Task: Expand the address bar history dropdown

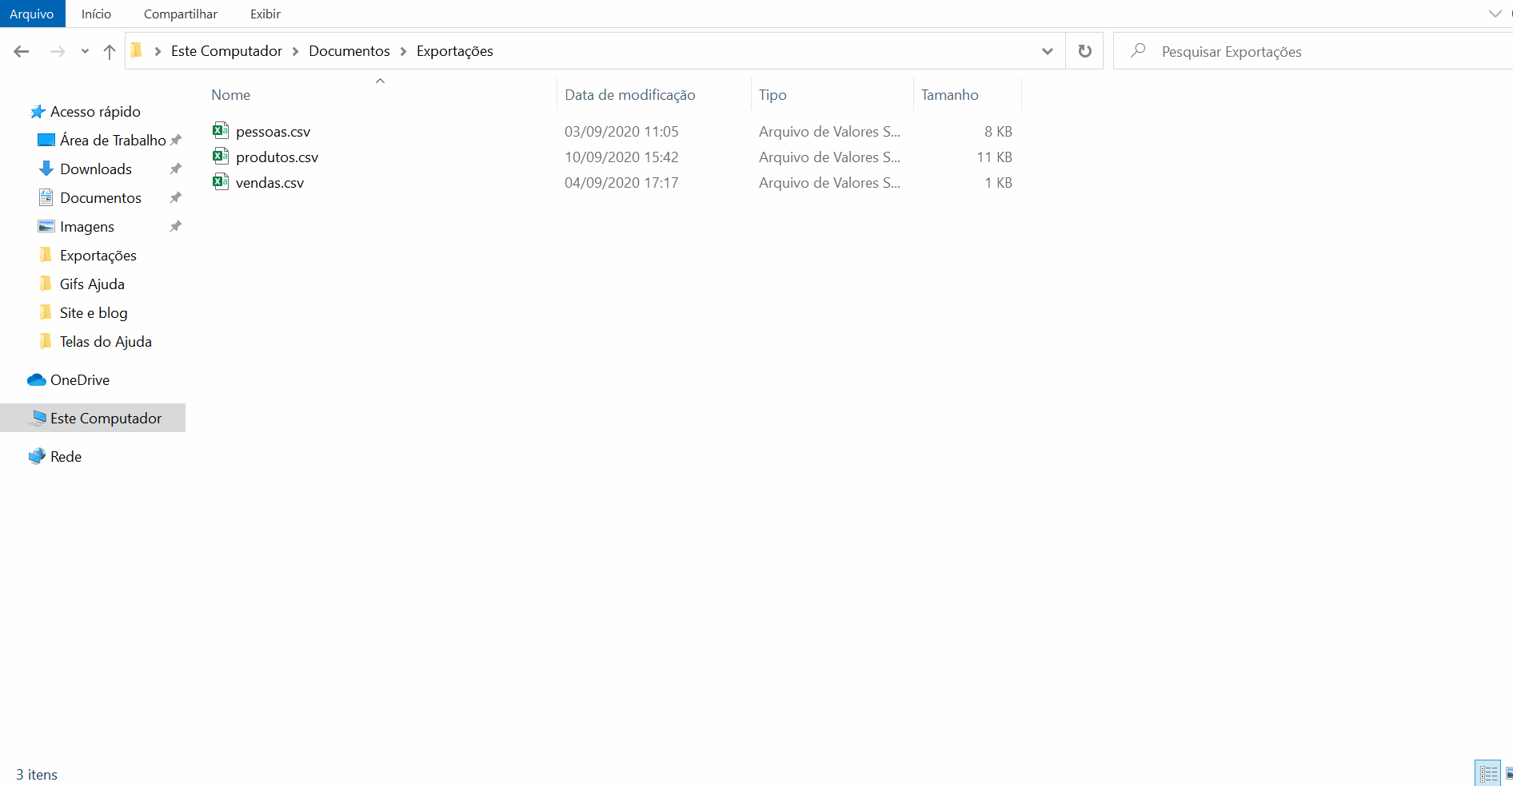Action: 1047,50
